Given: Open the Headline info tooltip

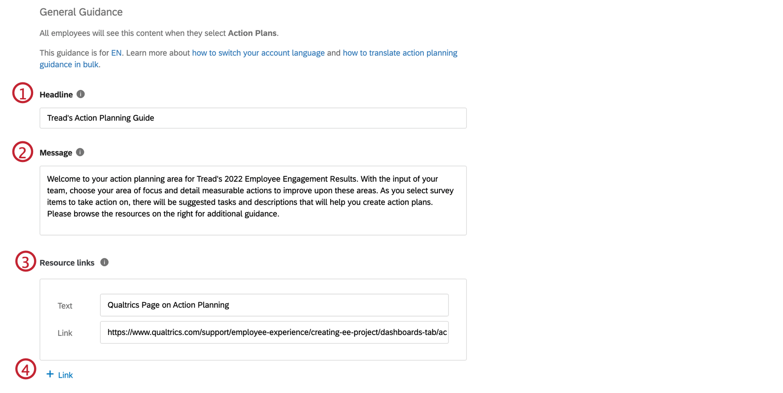Looking at the screenshot, I should point(80,94).
